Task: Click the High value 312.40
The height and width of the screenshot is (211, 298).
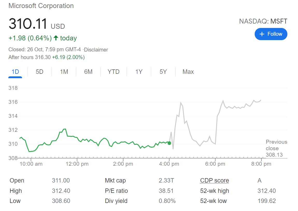Action: click(x=61, y=191)
